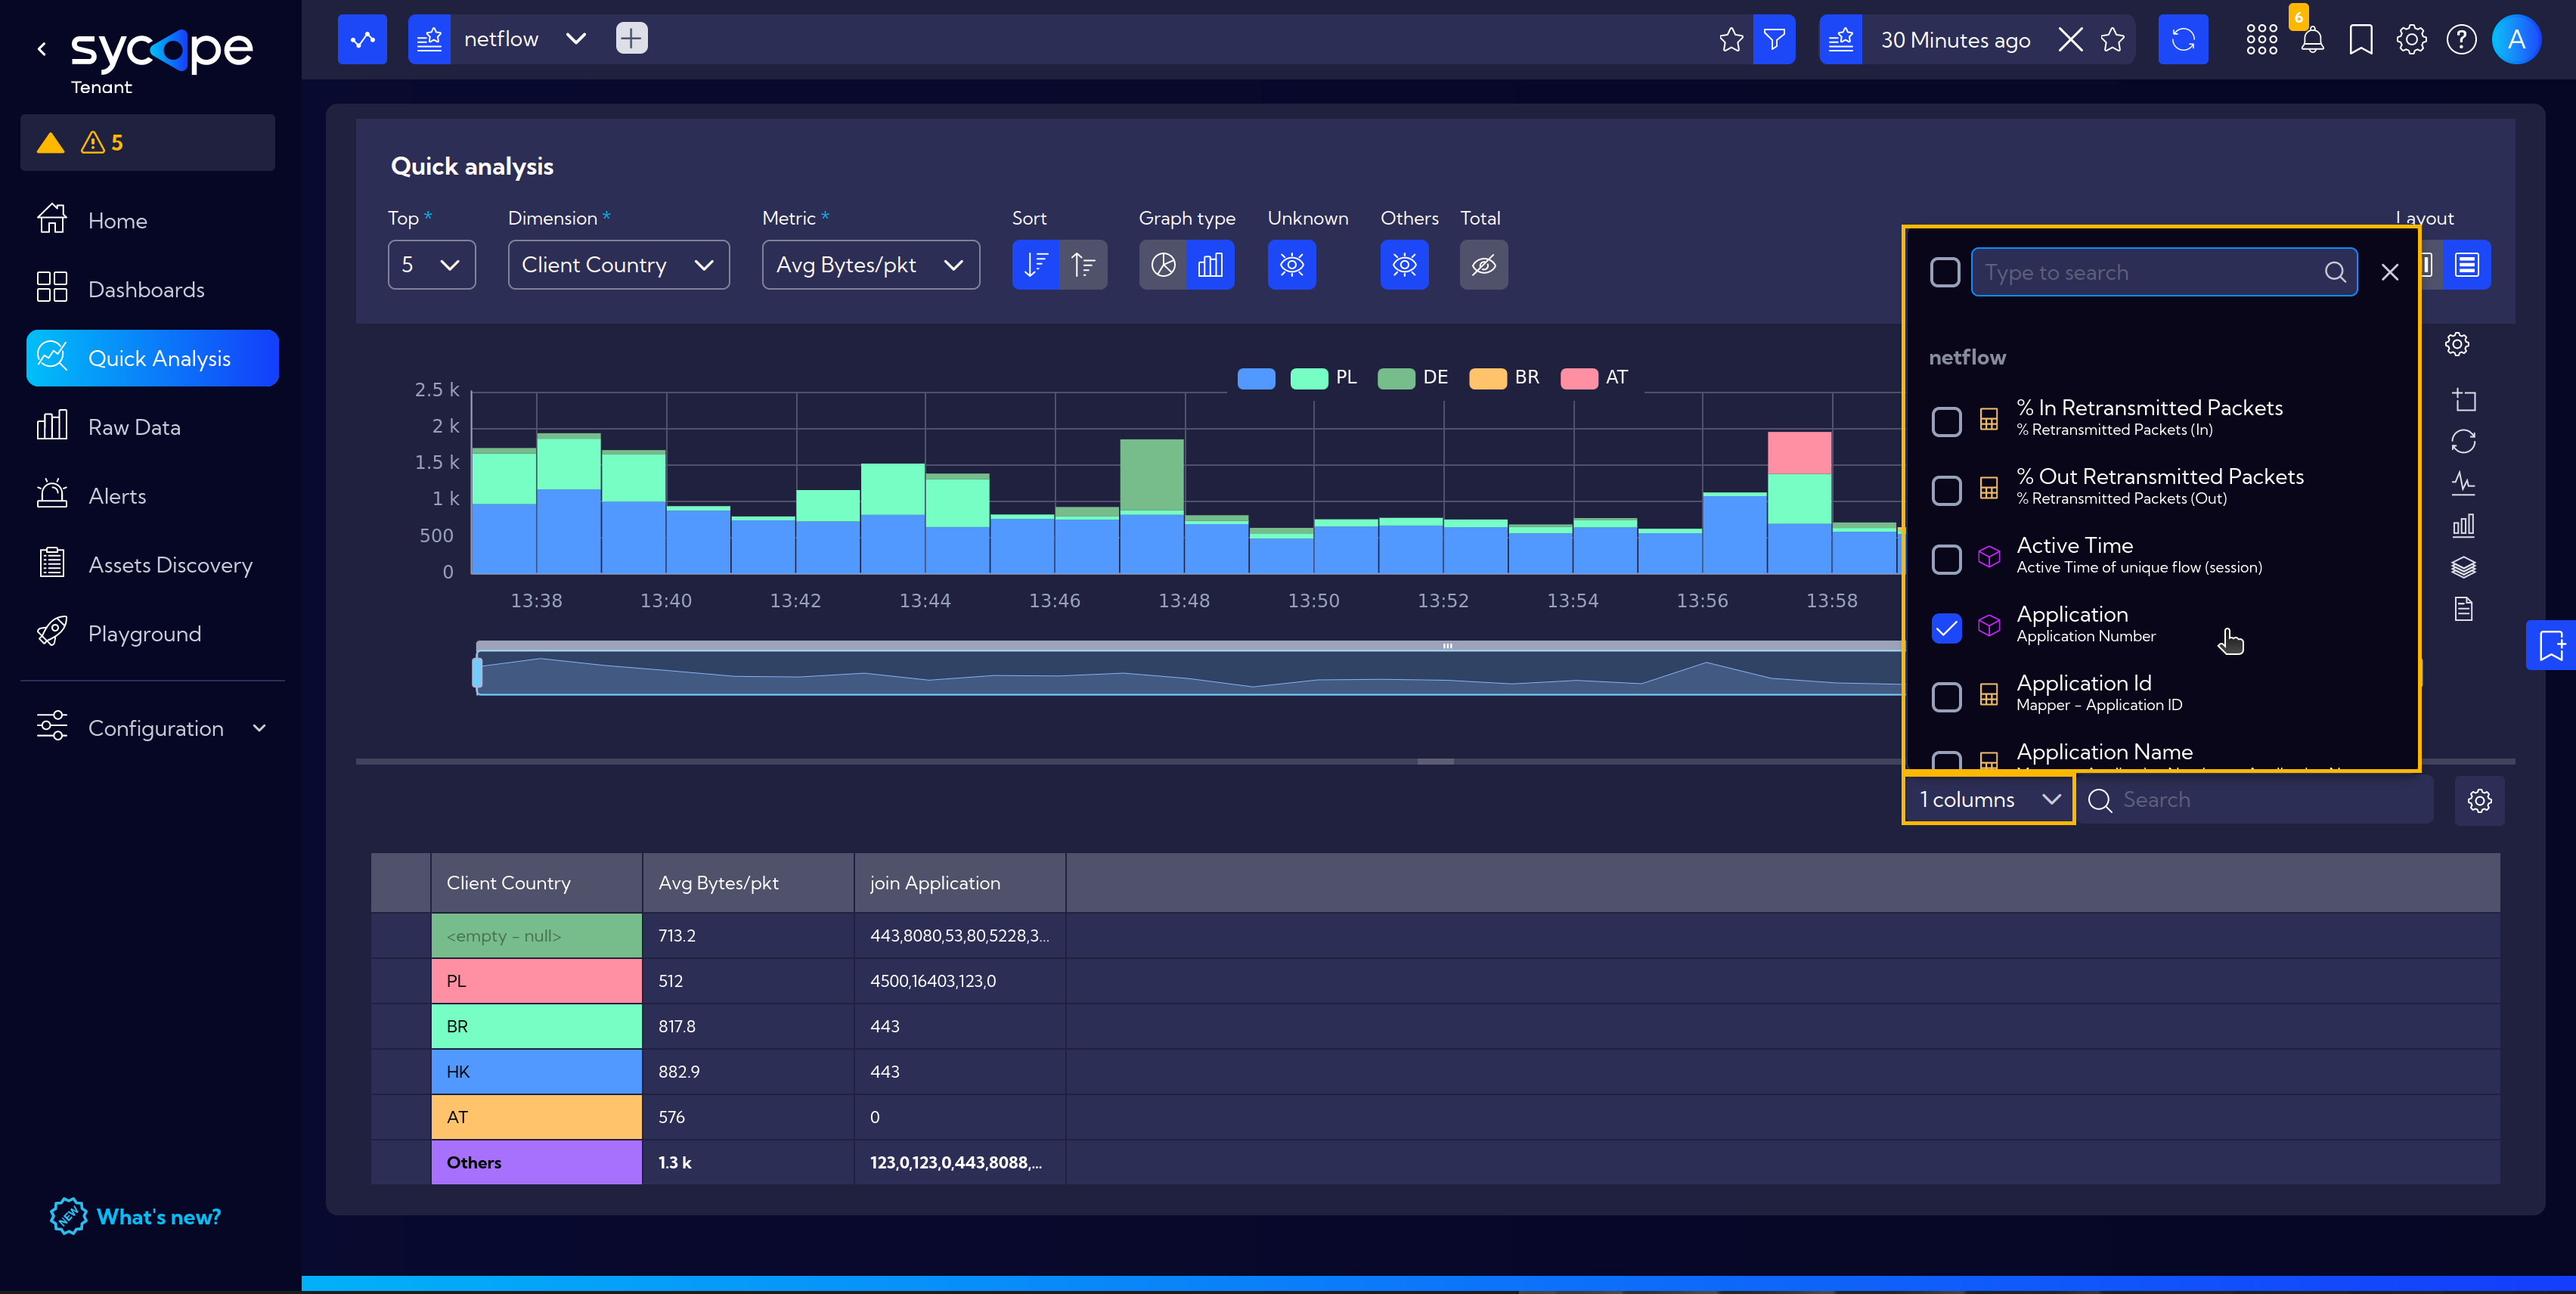
Task: Switch graph type to pie chart
Action: point(1163,265)
